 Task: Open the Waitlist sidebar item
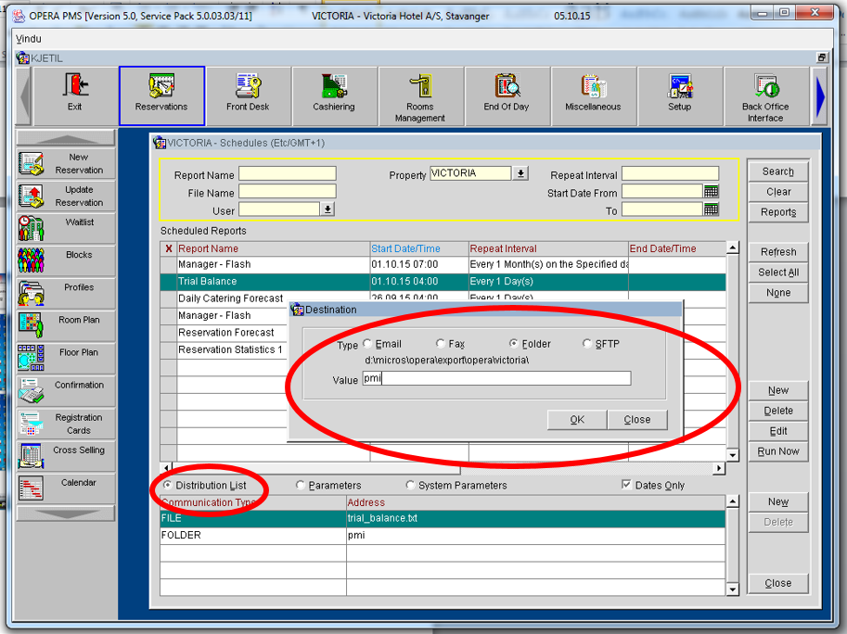coord(66,228)
